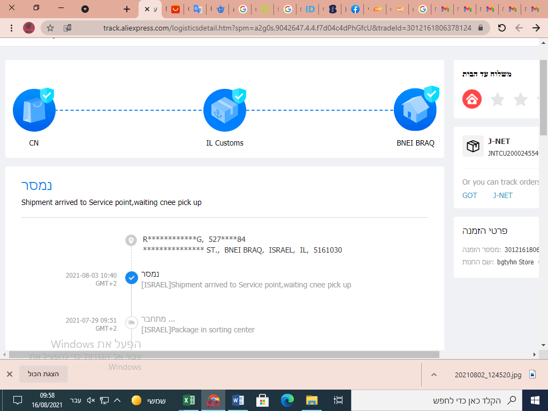The width and height of the screenshot is (548, 411).
Task: Switch to the green-icon tab
Action: click(x=265, y=9)
